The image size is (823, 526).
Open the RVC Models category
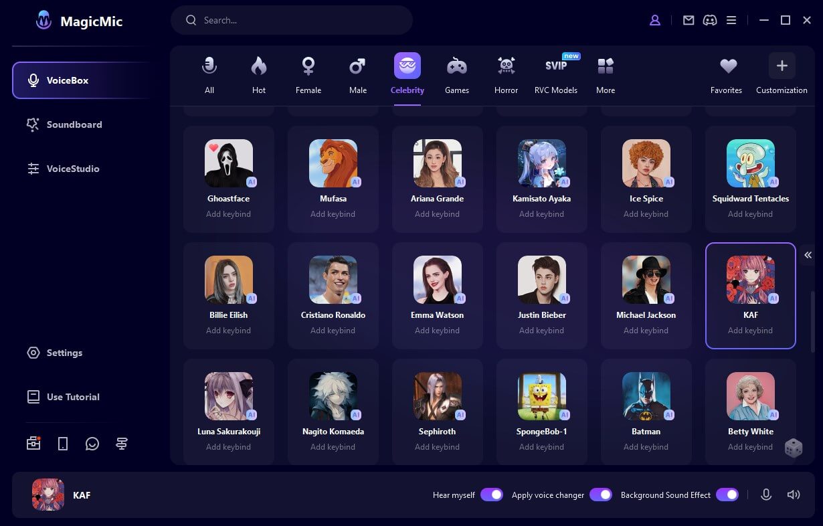coord(556,74)
